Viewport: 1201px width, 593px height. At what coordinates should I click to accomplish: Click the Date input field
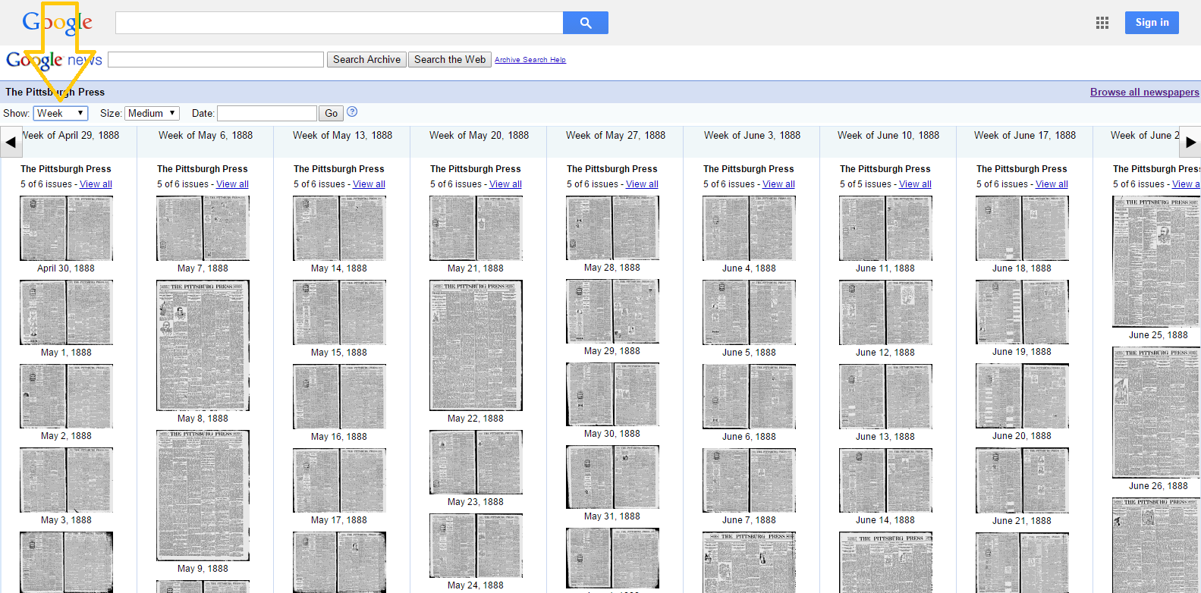point(267,113)
